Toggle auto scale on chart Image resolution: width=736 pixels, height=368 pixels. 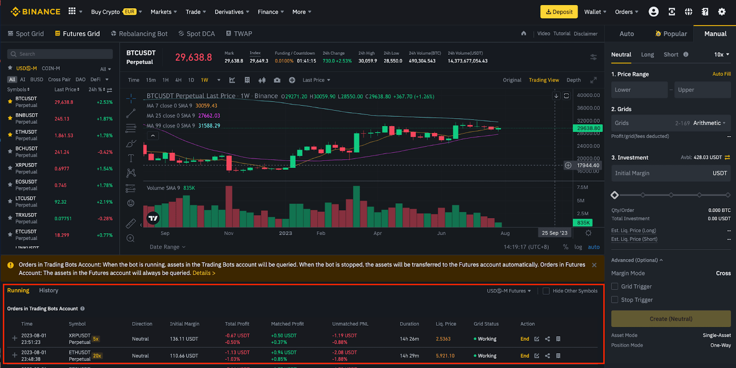[x=594, y=247]
